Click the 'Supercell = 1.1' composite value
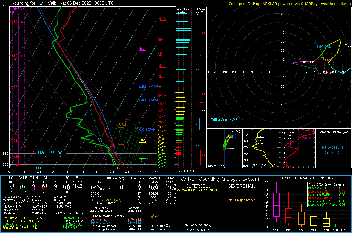The height and width of the screenshot is (233, 352). [72, 218]
